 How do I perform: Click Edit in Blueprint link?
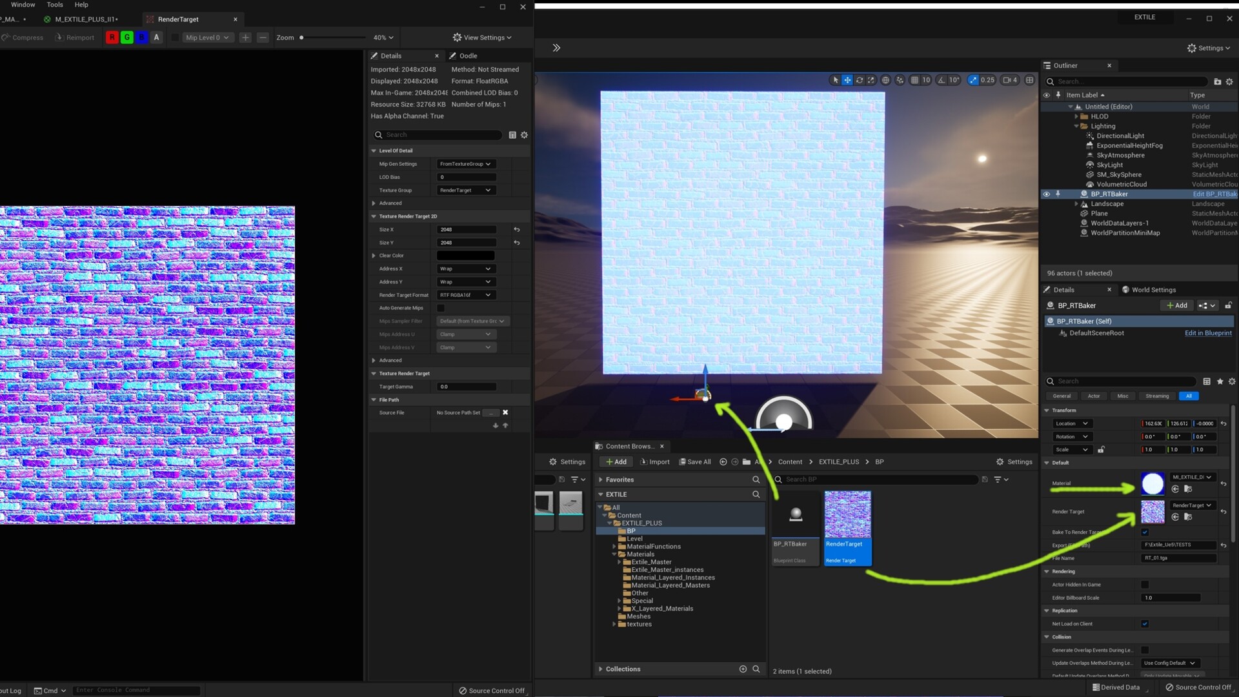tap(1208, 333)
